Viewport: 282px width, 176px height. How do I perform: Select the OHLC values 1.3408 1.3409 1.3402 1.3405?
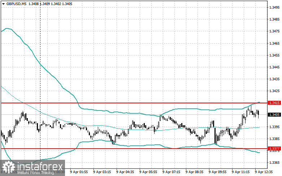click(50, 4)
